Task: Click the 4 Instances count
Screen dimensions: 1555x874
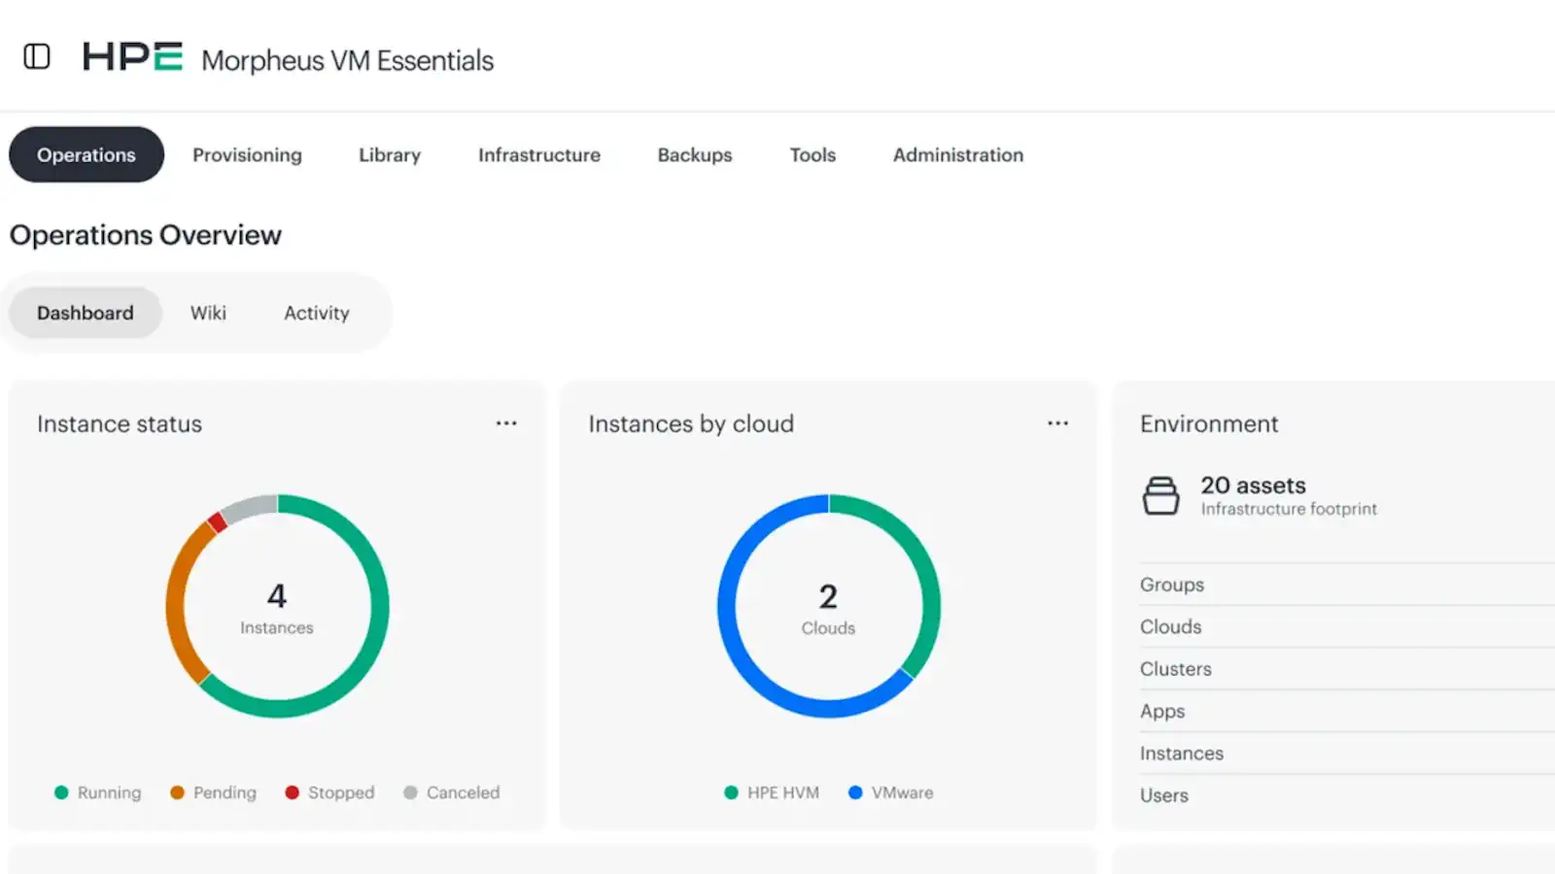Action: [277, 608]
